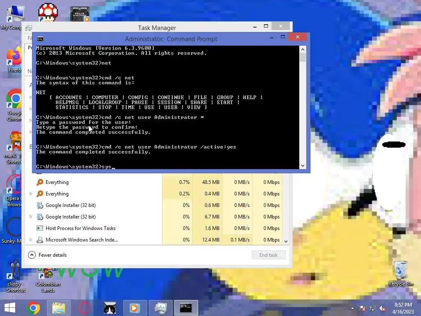Open the Command Prompt system menu icon

coord(40,39)
